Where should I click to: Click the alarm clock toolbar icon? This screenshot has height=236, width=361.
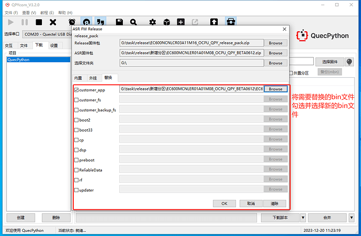(72, 22)
